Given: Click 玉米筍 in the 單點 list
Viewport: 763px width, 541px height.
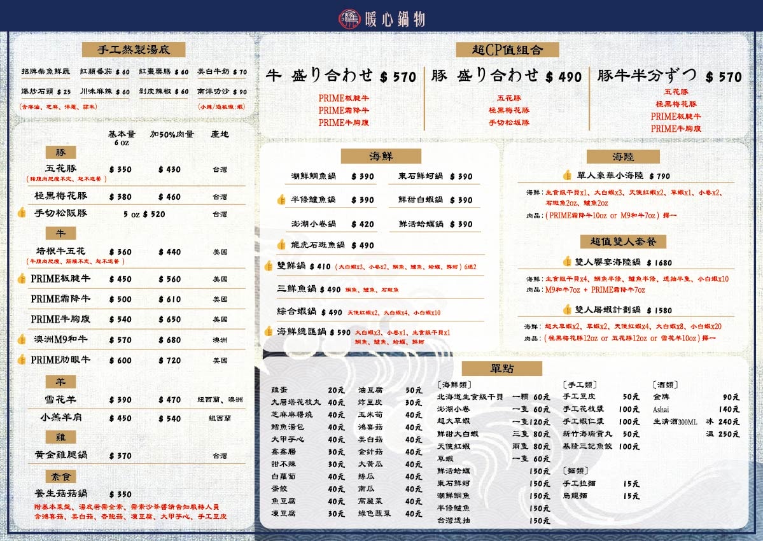Looking at the screenshot, I should 370,414.
